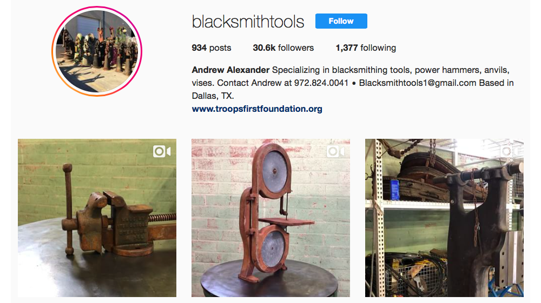Viewport: 541px width, 303px height.
Task: Open the power hammer shop video post
Action: click(x=444, y=218)
